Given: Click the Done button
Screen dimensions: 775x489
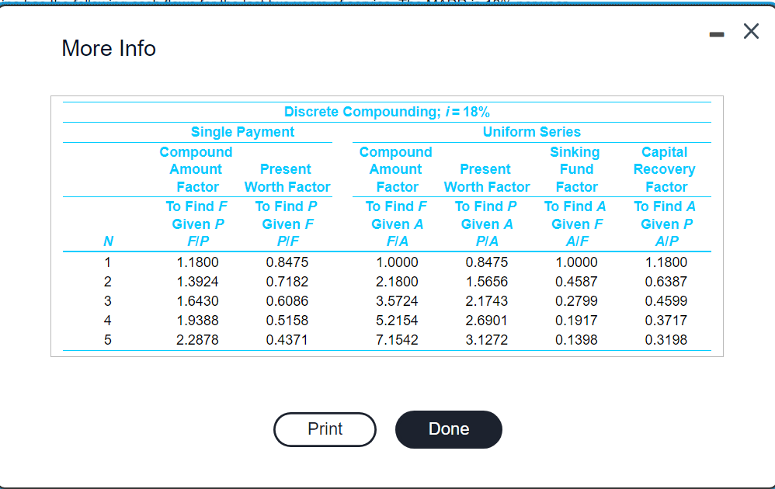Looking at the screenshot, I should [448, 428].
